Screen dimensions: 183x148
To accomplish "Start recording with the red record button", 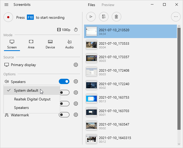I will point(8,17).
